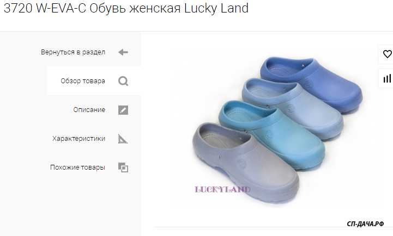Go to Описание section

coord(89,110)
